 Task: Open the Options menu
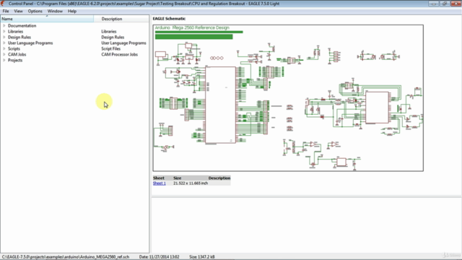coord(35,12)
